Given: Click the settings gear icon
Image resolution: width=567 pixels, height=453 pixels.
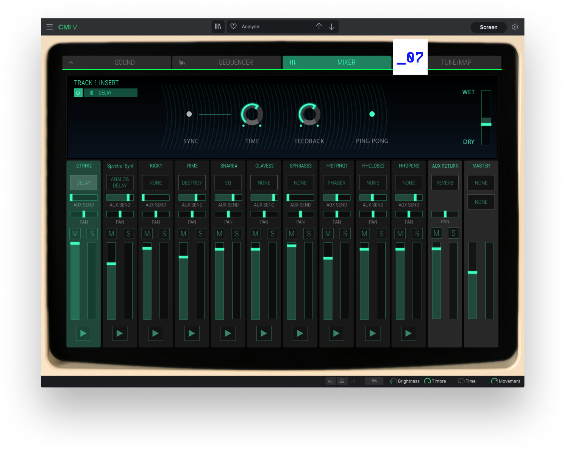Looking at the screenshot, I should click(x=515, y=27).
